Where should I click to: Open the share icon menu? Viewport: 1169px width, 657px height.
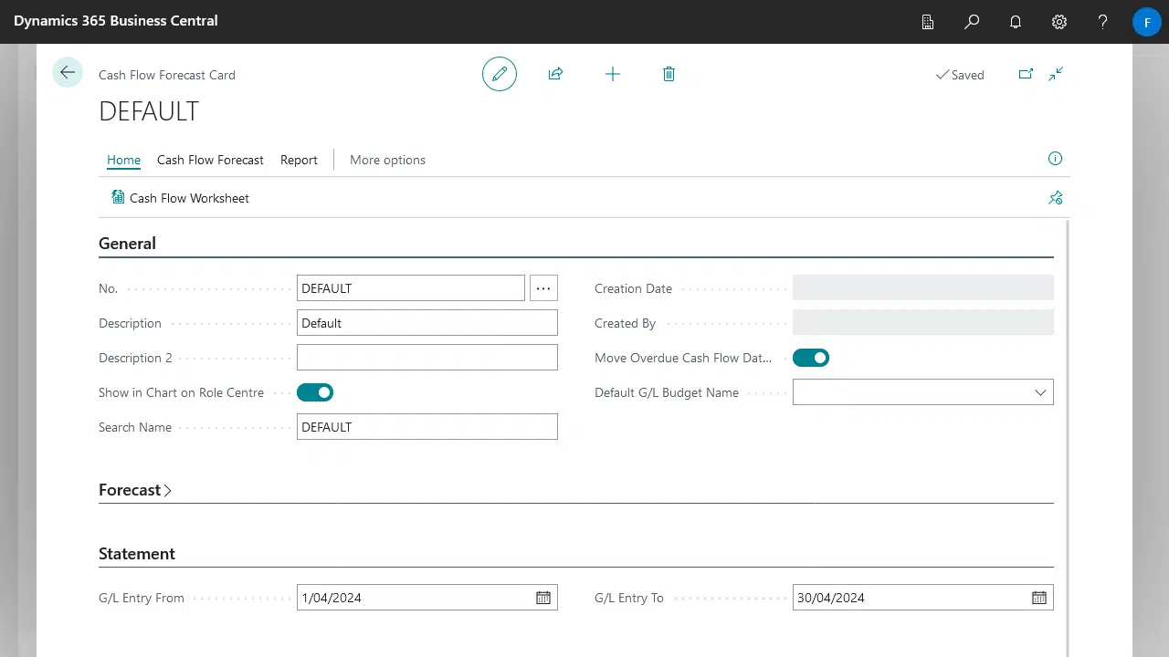click(x=555, y=74)
